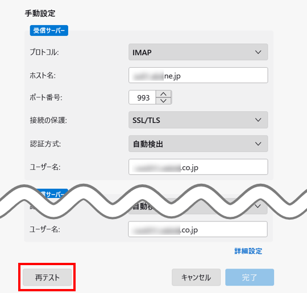Click the 完了 button
307x293 pixels.
[x=250, y=277]
